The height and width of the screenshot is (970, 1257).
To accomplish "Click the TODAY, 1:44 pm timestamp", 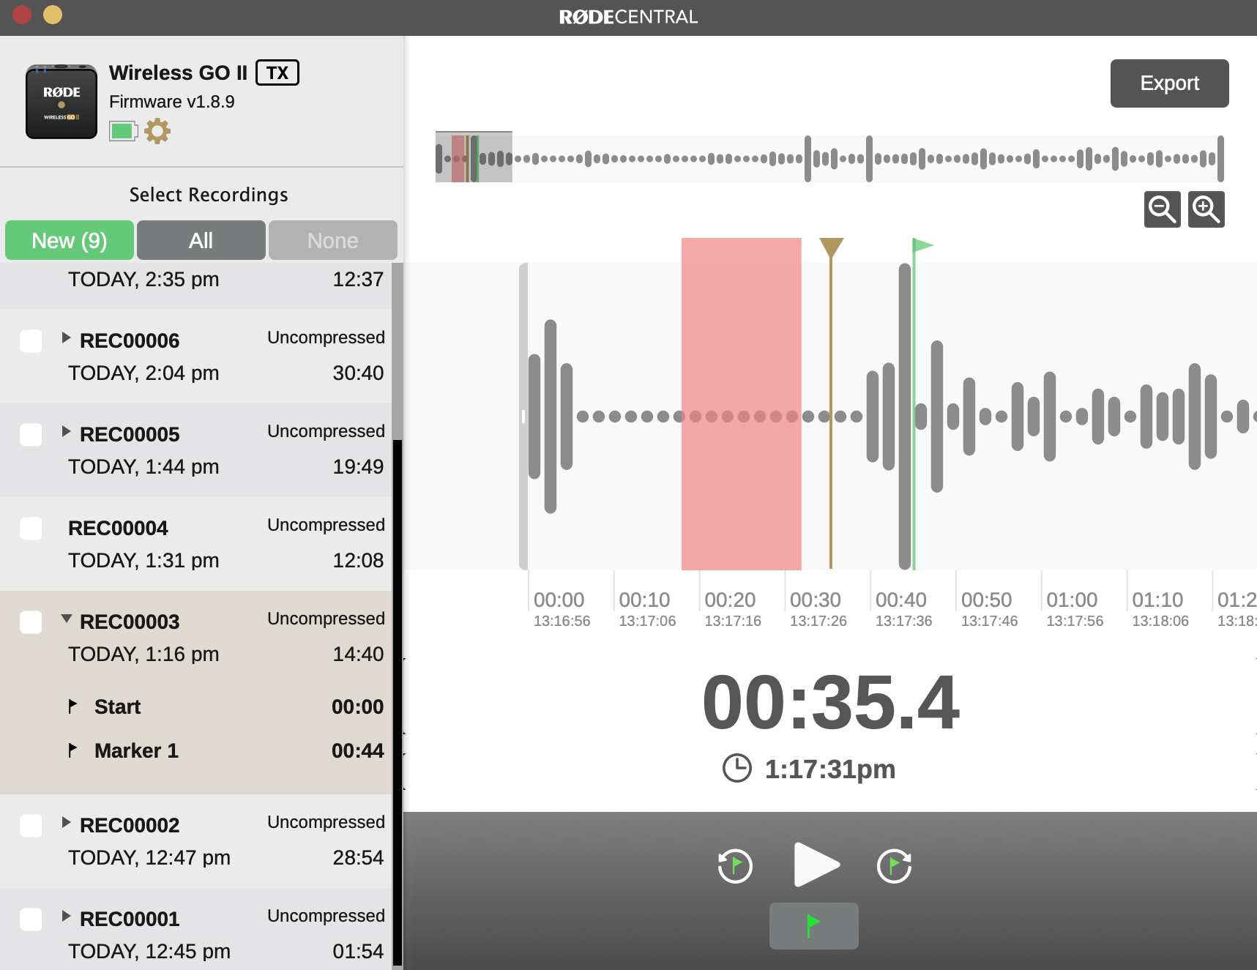I will 143,467.
